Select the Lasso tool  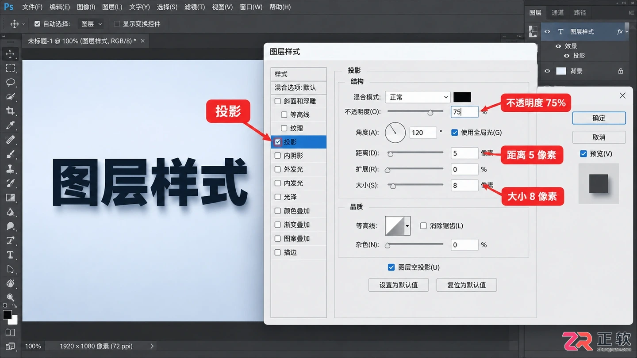tap(10, 83)
